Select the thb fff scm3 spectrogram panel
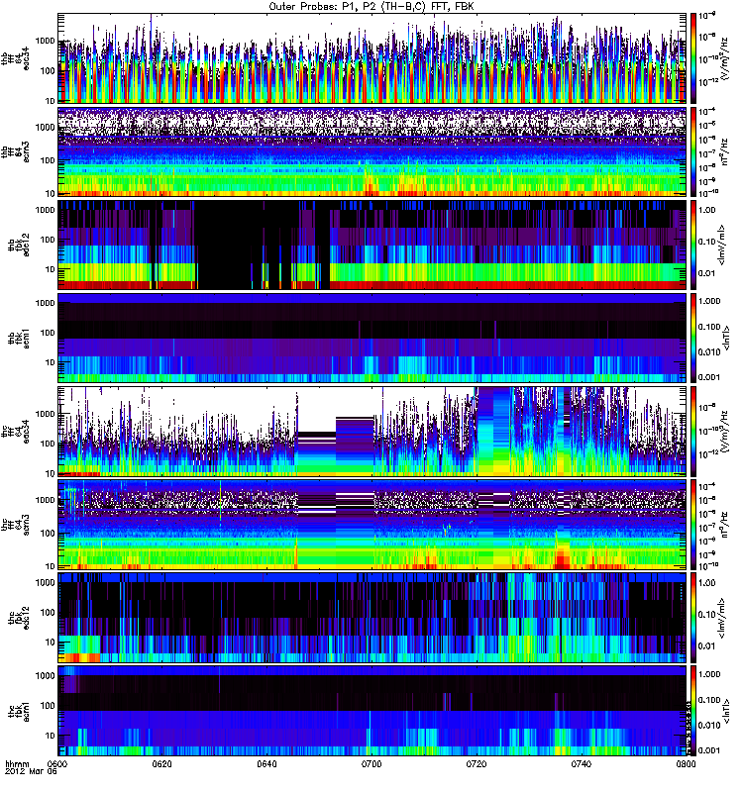This screenshot has width=743, height=792. pos(372,151)
